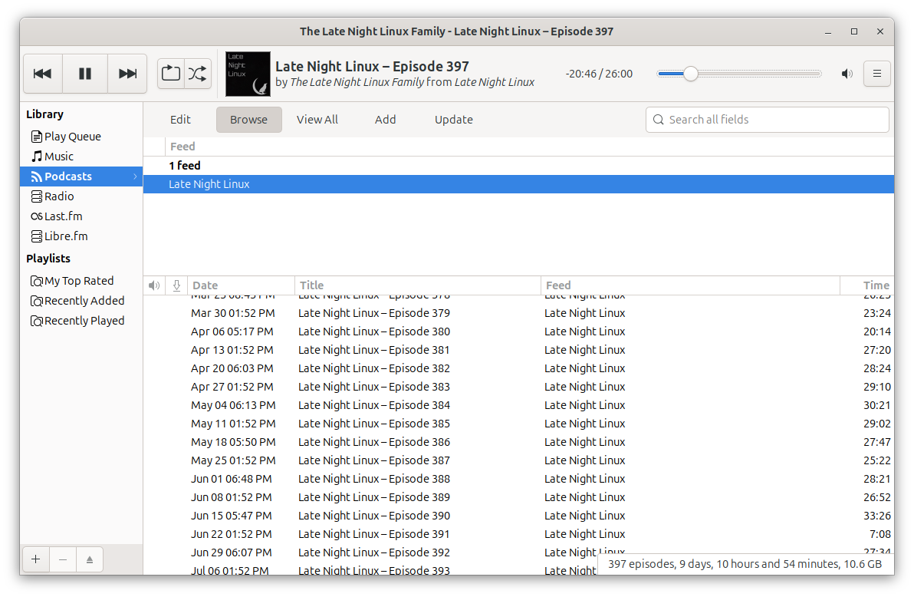
Task: Expand the Podcasts sidebar chevron
Action: (x=135, y=176)
